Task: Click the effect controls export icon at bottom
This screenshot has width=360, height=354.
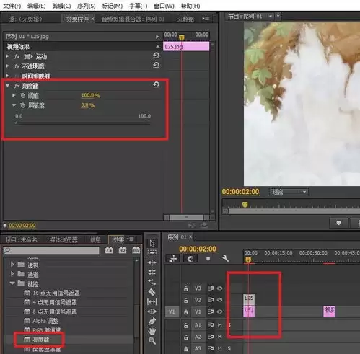Action: point(204,225)
